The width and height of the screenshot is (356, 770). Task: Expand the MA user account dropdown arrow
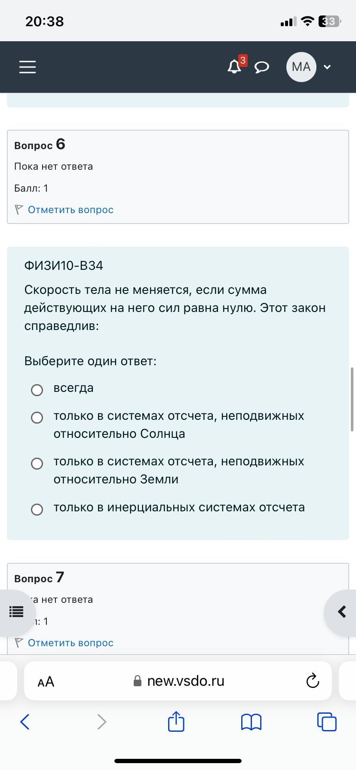tap(327, 67)
